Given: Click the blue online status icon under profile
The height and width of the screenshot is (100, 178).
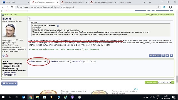Looking at the screenshot, I should [4, 56].
